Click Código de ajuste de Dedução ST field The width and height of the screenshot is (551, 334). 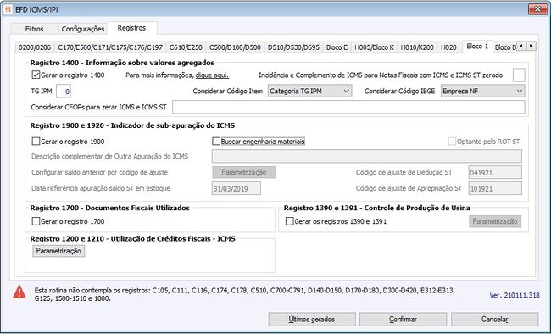click(495, 172)
